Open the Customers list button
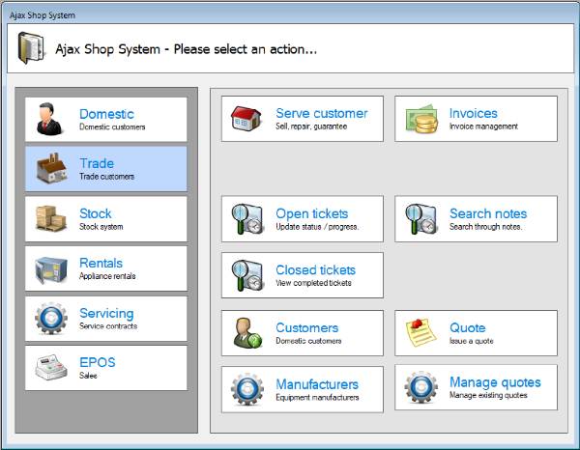 pos(303,333)
